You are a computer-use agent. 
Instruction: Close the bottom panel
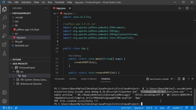pyautogui.click(x=193, y=79)
